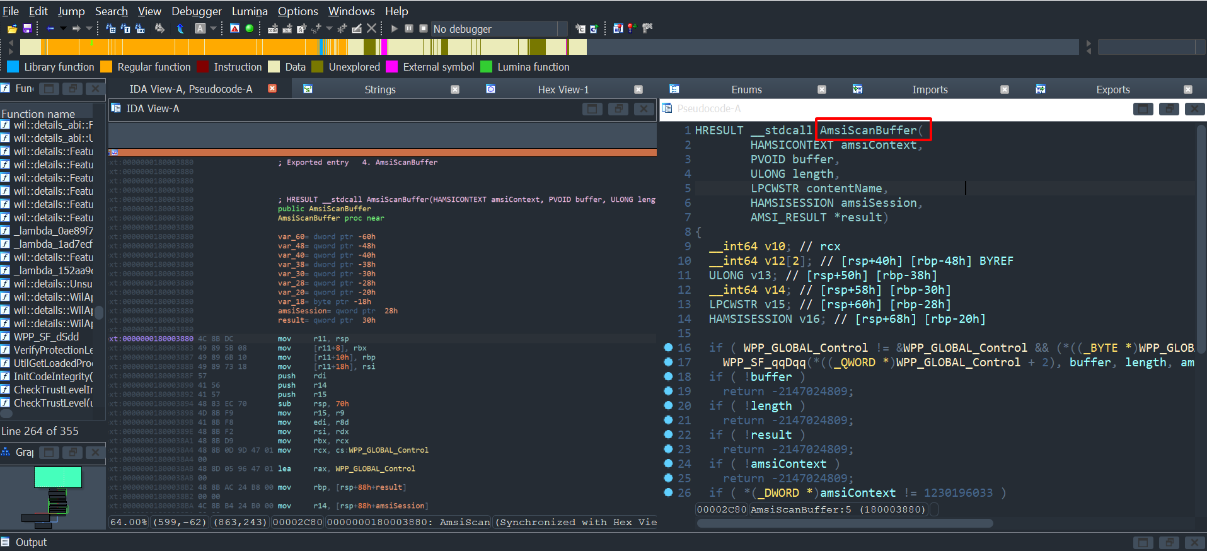Expand the back navigation history dropdown arrow
Screen dimensions: 1207x551
click(x=63, y=28)
